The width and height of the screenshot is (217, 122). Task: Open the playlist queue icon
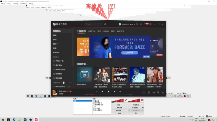click(x=162, y=92)
